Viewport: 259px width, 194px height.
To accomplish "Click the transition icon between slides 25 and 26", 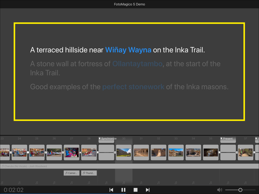I will click(45, 153).
